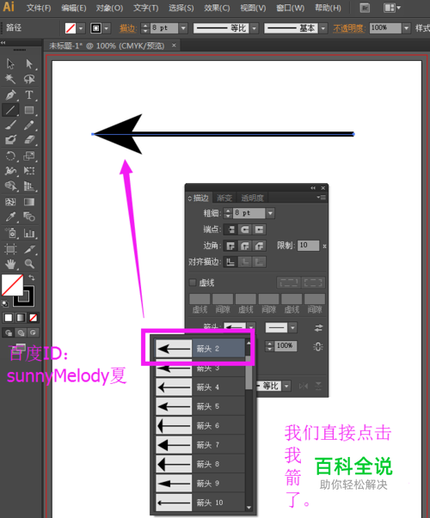
Task: Enable the dashed line checkbox
Action: click(193, 283)
